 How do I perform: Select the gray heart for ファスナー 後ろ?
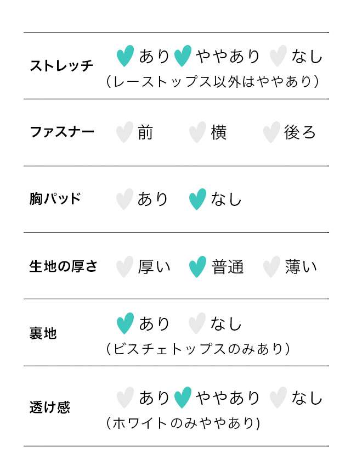click(271, 132)
